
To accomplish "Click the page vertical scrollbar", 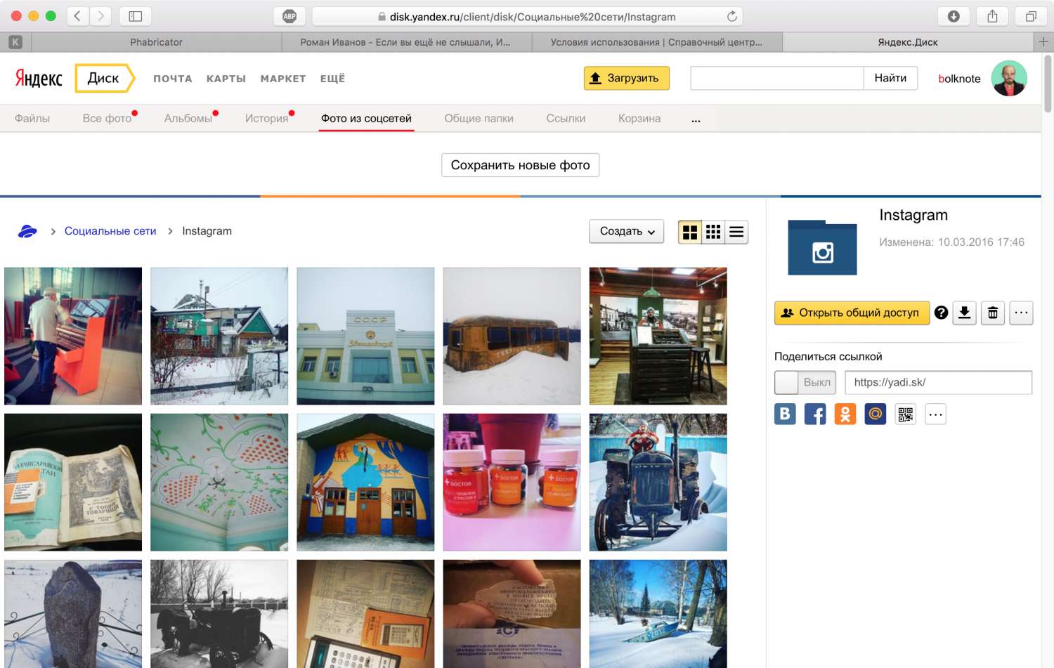I will [x=1048, y=84].
